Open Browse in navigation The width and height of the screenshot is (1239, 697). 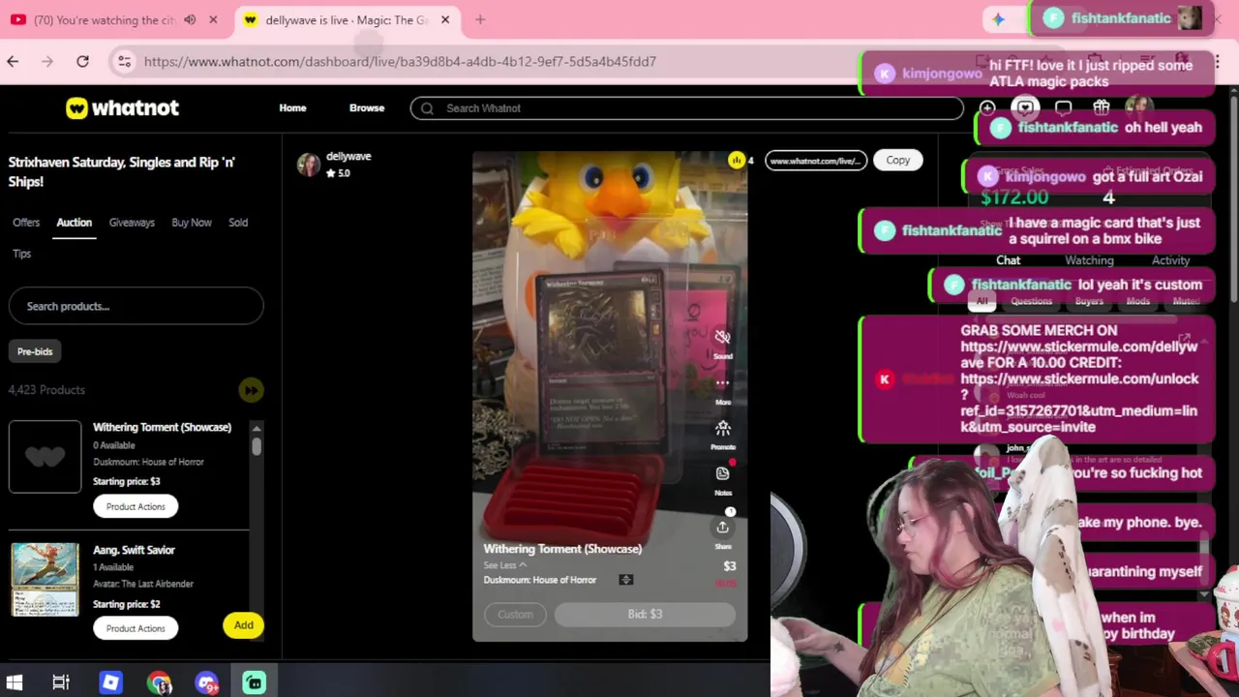[x=367, y=108]
